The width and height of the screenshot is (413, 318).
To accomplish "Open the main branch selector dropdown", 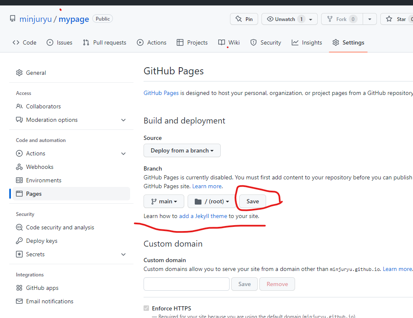I will tap(164, 202).
